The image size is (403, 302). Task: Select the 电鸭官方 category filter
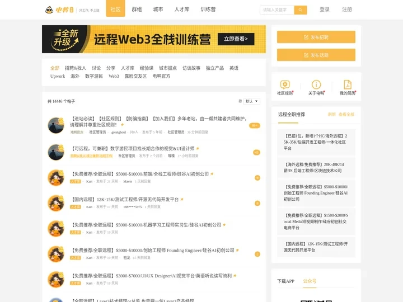[x=161, y=76]
